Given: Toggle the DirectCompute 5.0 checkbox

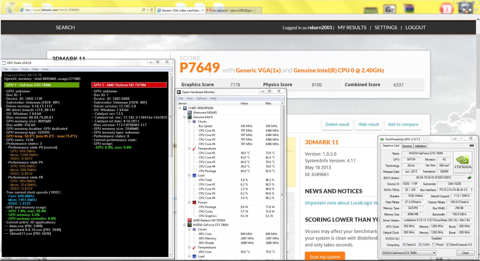Looking at the screenshot, I should coord(447,245).
